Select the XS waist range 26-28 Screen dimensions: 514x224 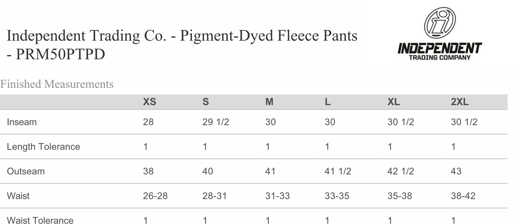pyautogui.click(x=155, y=196)
